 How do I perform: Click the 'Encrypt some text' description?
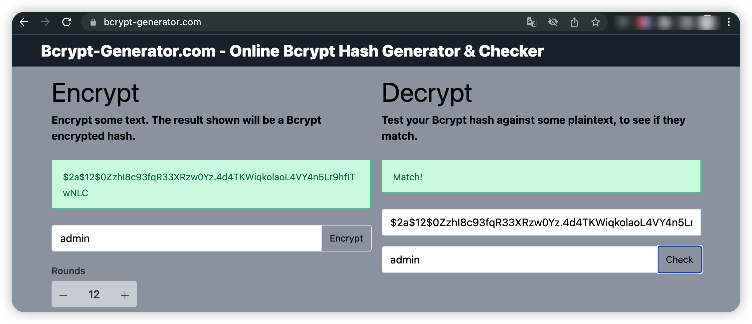[x=186, y=128]
